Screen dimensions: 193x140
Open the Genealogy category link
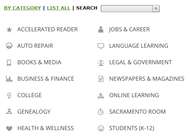[x=34, y=112]
